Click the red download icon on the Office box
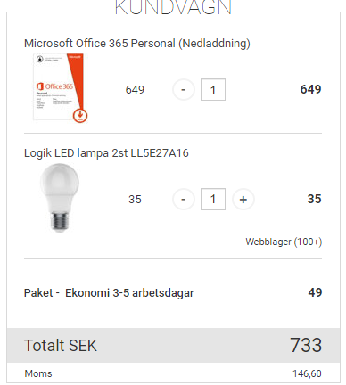Image resolution: width=346 pixels, height=385 pixels. [x=80, y=116]
